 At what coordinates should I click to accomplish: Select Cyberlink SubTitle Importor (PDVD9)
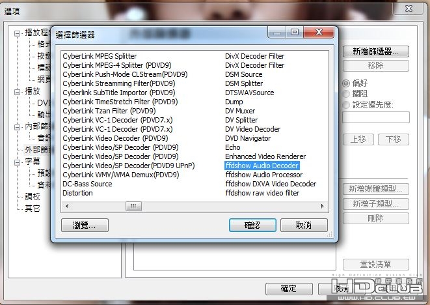coord(119,93)
